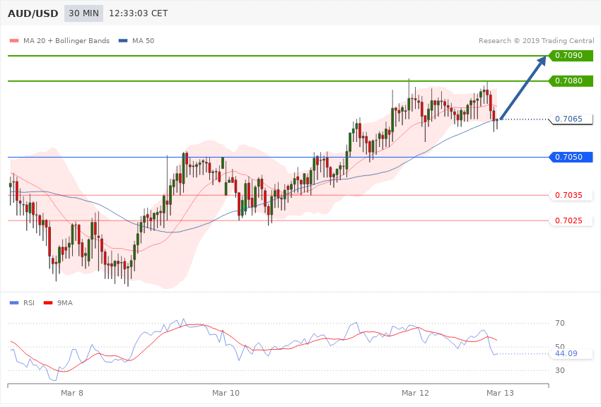Click the current price 0.7065 label
This screenshot has height=407, width=601.
pos(571,119)
